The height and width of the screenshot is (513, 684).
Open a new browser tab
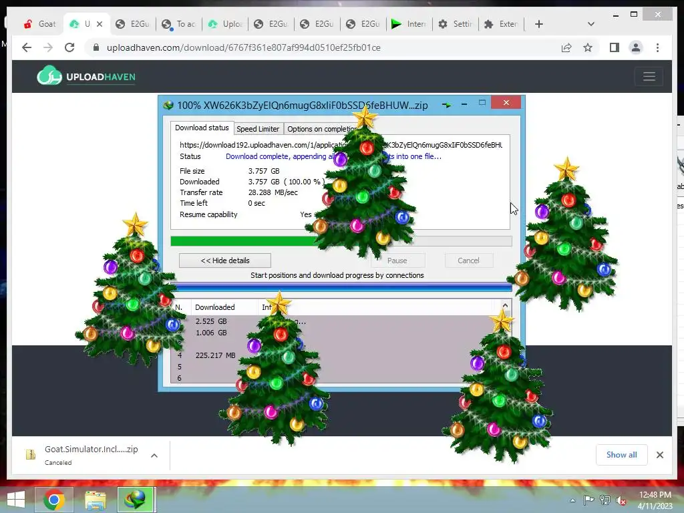click(x=539, y=24)
